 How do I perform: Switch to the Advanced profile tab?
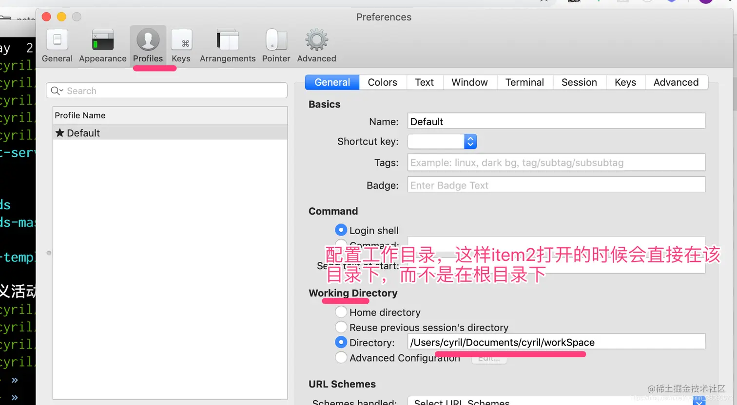pos(676,82)
